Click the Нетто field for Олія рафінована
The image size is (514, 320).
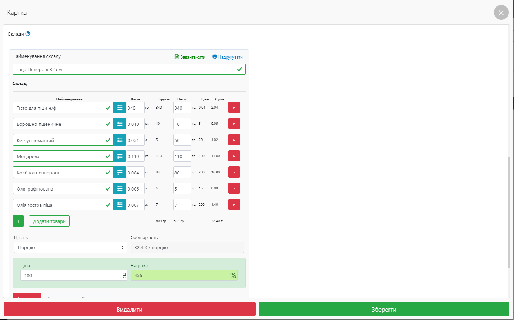[182, 188]
